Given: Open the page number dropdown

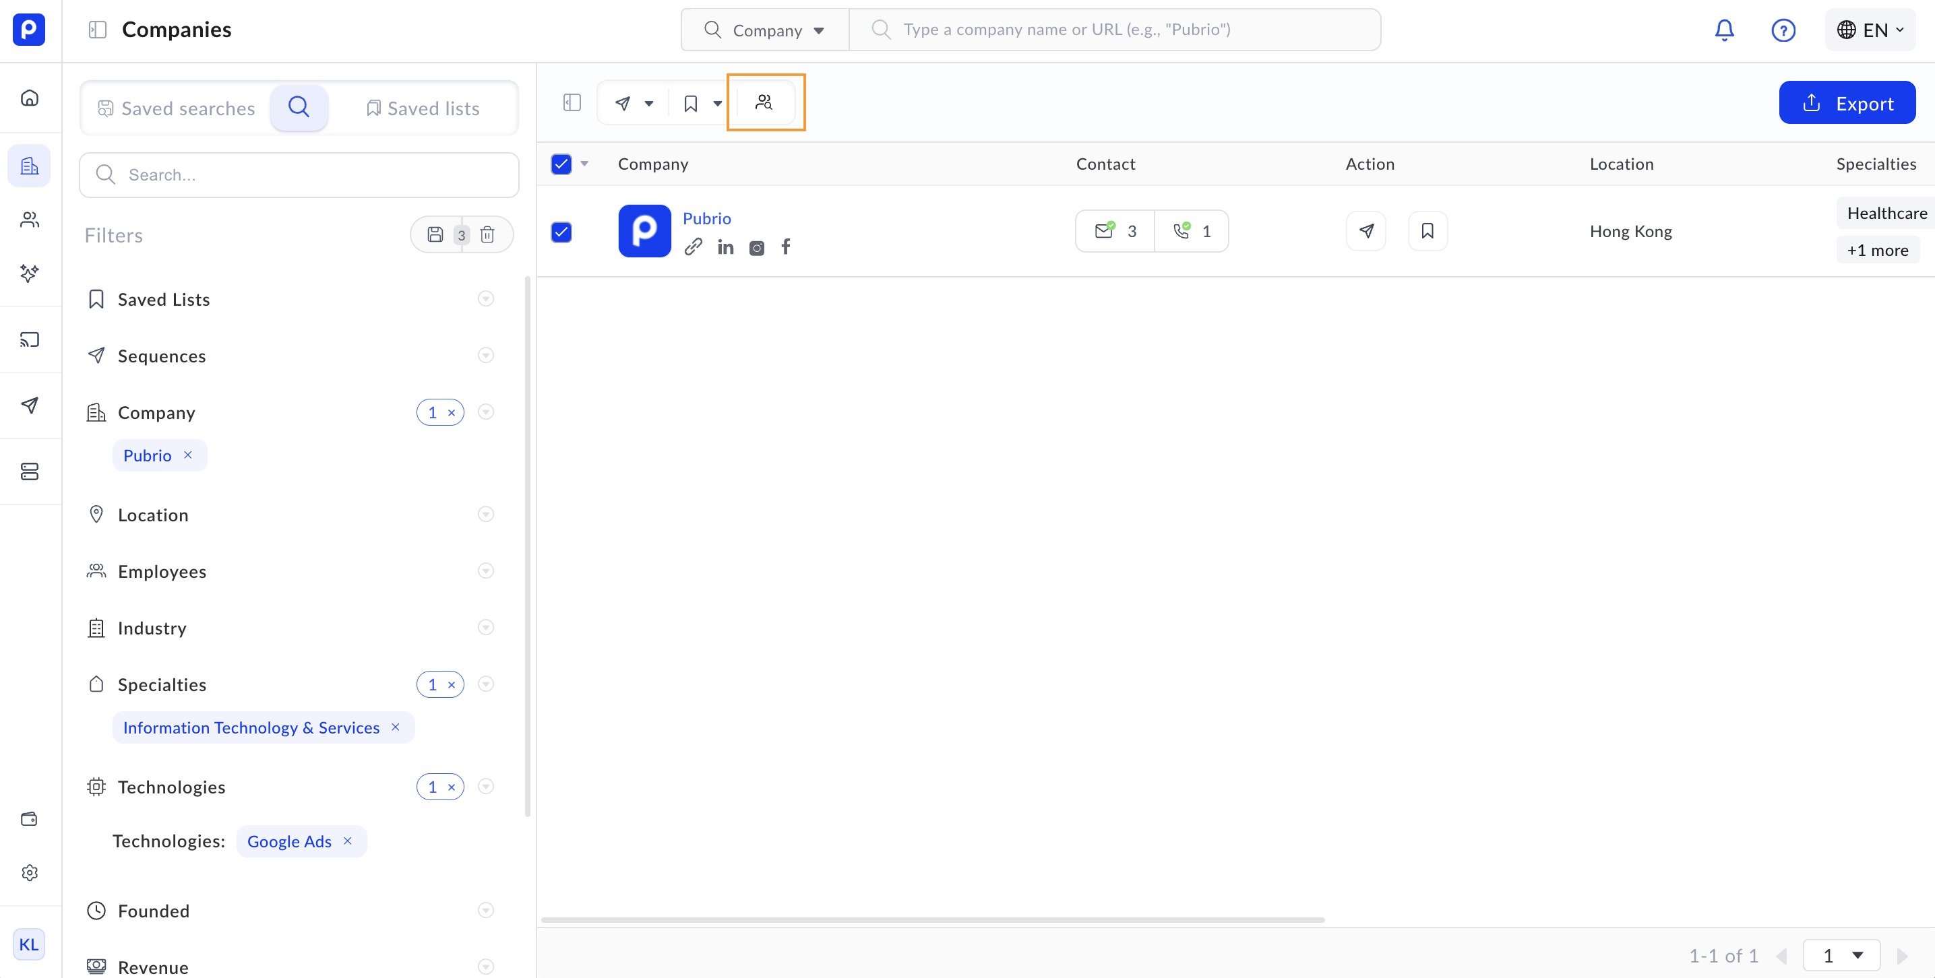Looking at the screenshot, I should tap(1841, 956).
